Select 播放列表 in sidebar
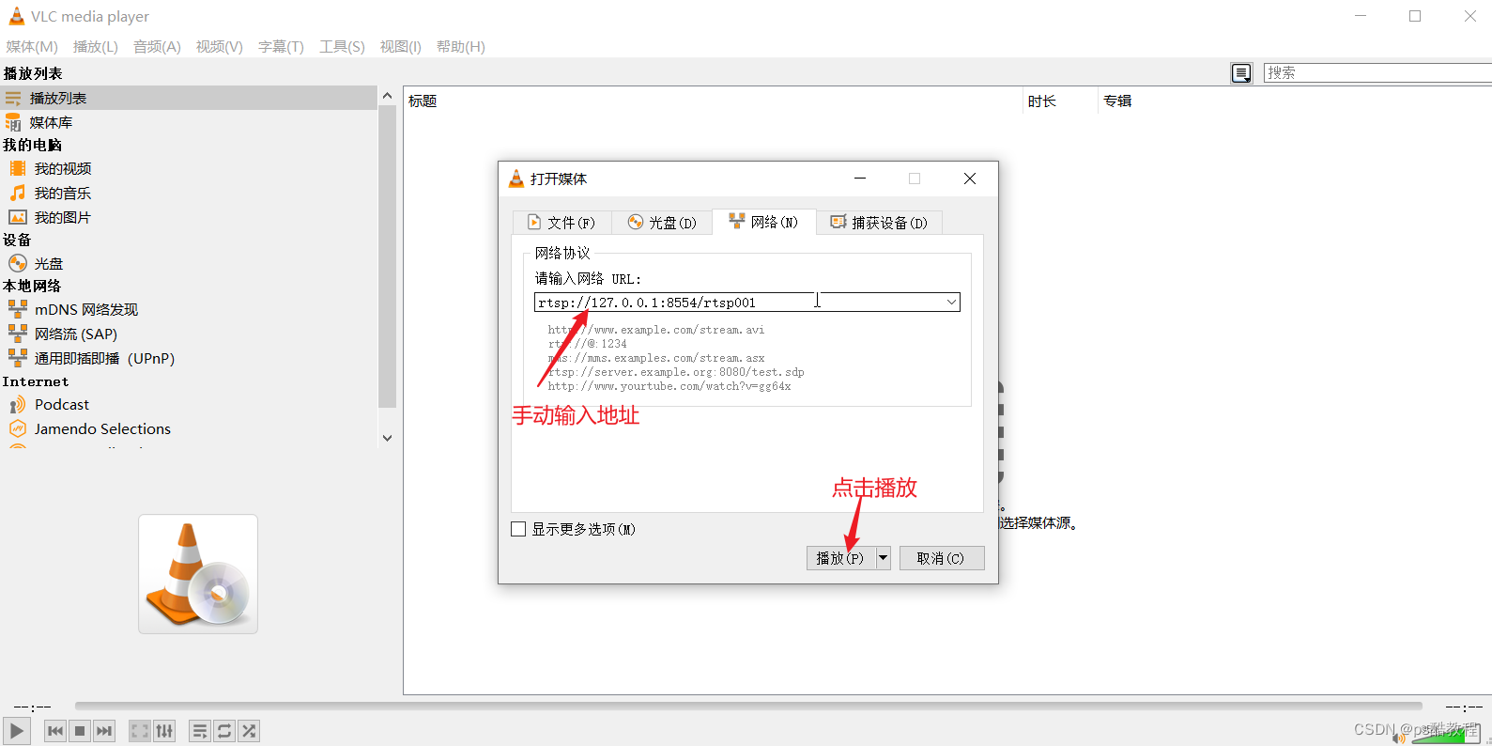 [188, 98]
